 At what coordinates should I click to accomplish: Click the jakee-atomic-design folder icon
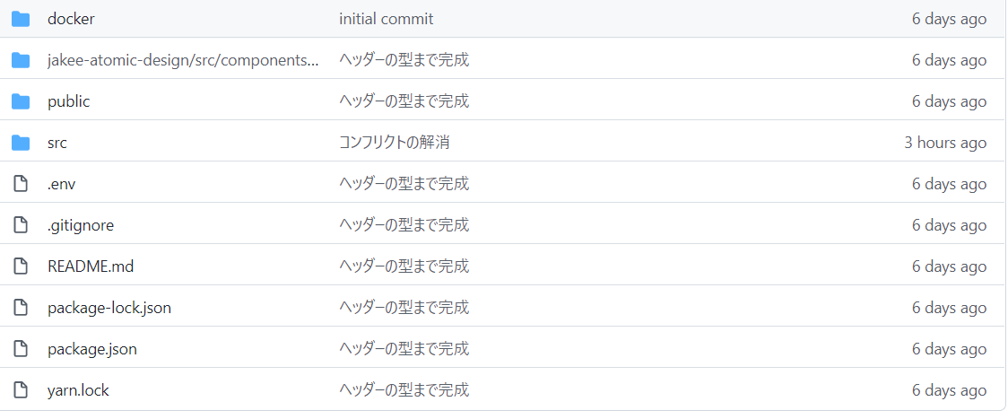pos(21,60)
